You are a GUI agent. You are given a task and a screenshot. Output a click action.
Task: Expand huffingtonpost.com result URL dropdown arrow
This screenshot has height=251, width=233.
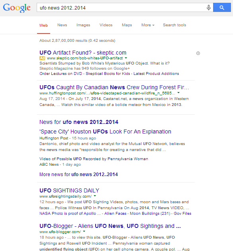tap(178, 93)
